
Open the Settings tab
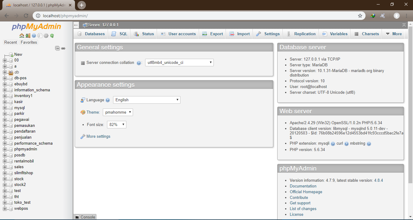coord(268,34)
